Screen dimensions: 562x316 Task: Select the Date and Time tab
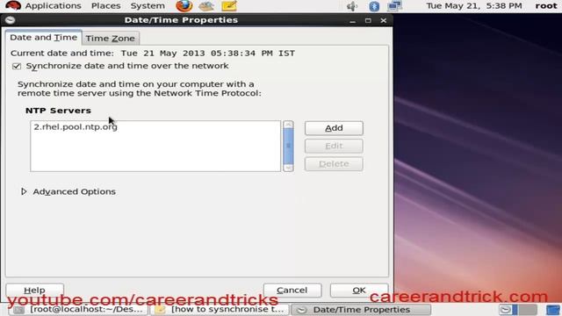coord(43,37)
